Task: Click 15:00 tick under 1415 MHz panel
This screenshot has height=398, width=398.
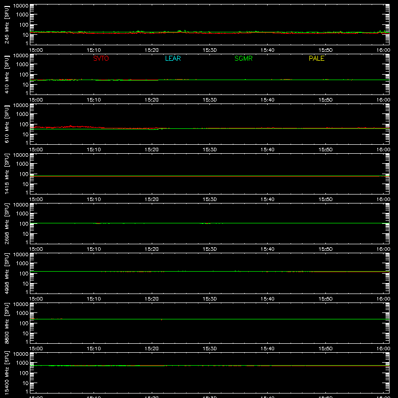Action: (x=36, y=199)
